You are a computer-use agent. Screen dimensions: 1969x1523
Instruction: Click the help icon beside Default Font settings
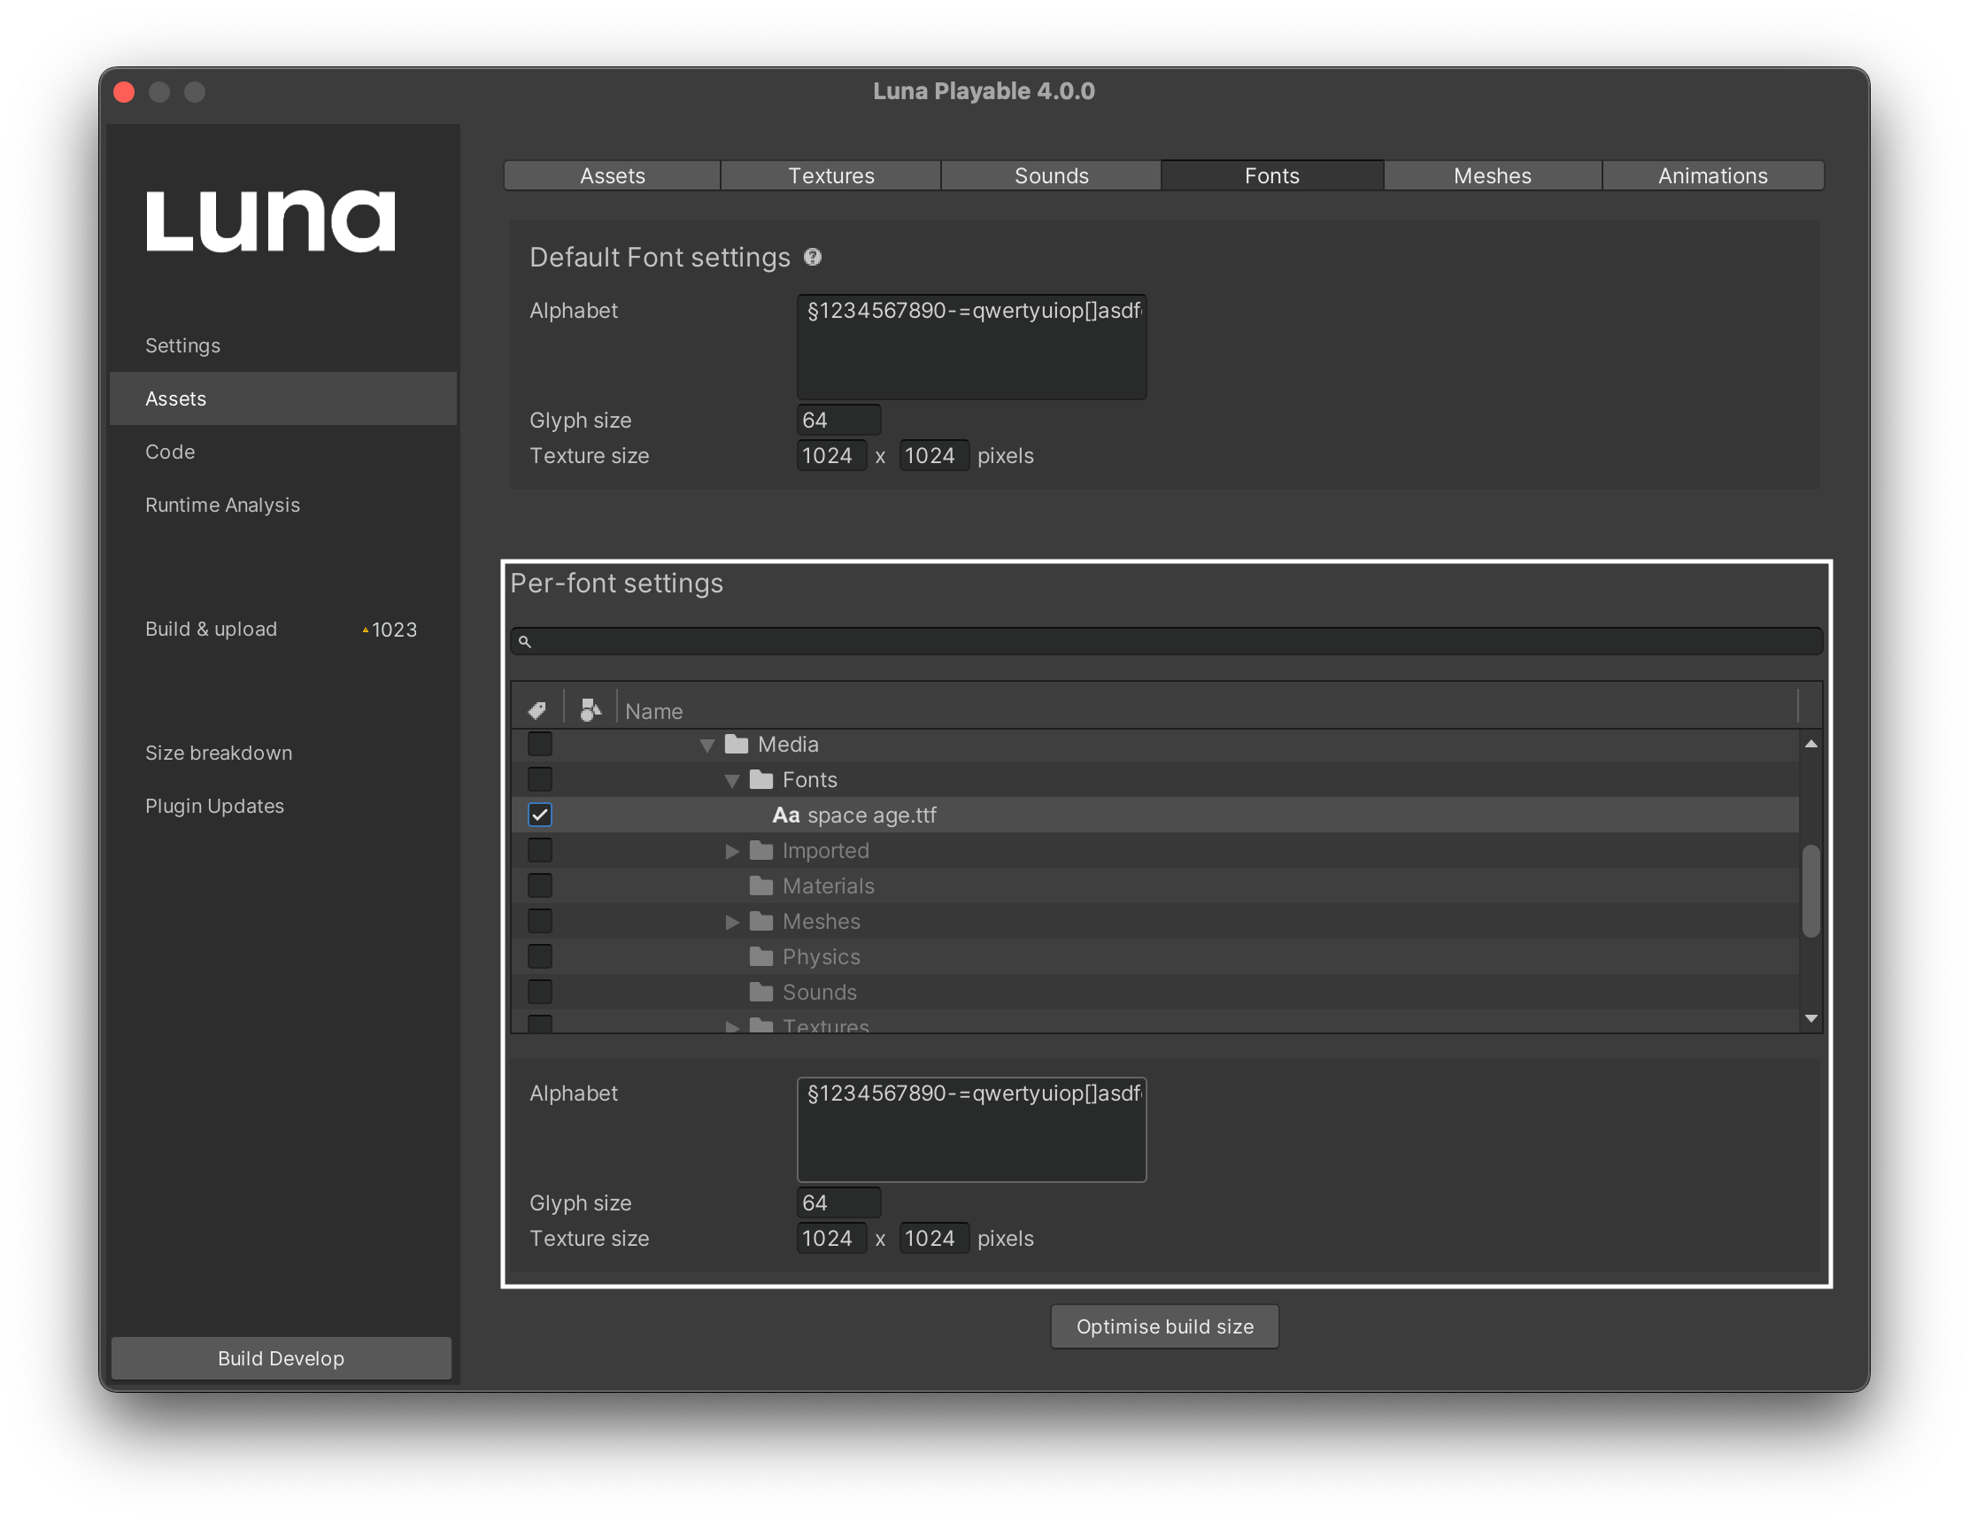(813, 258)
